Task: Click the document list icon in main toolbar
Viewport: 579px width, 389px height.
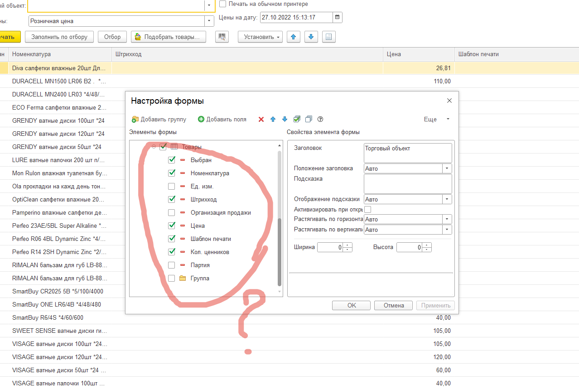Action: point(328,37)
